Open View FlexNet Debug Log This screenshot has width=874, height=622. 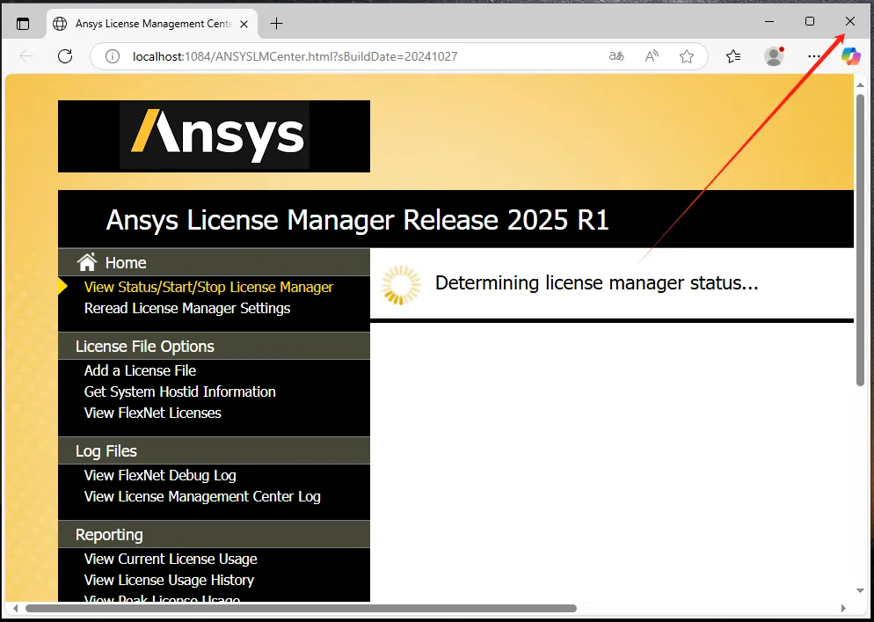tap(160, 475)
